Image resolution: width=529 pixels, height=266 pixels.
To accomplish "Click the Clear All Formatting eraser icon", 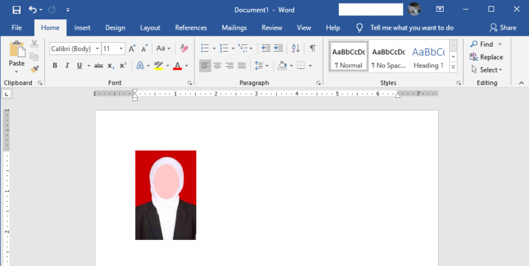I will click(x=184, y=49).
